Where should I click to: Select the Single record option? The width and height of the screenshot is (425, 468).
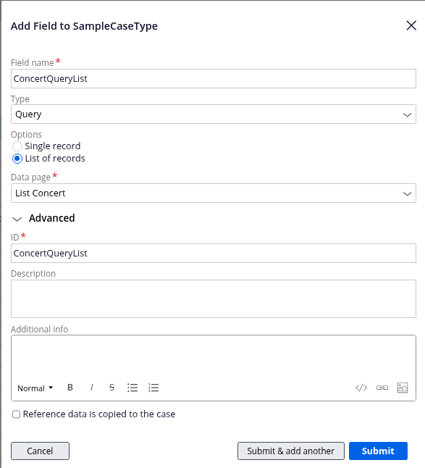(17, 146)
